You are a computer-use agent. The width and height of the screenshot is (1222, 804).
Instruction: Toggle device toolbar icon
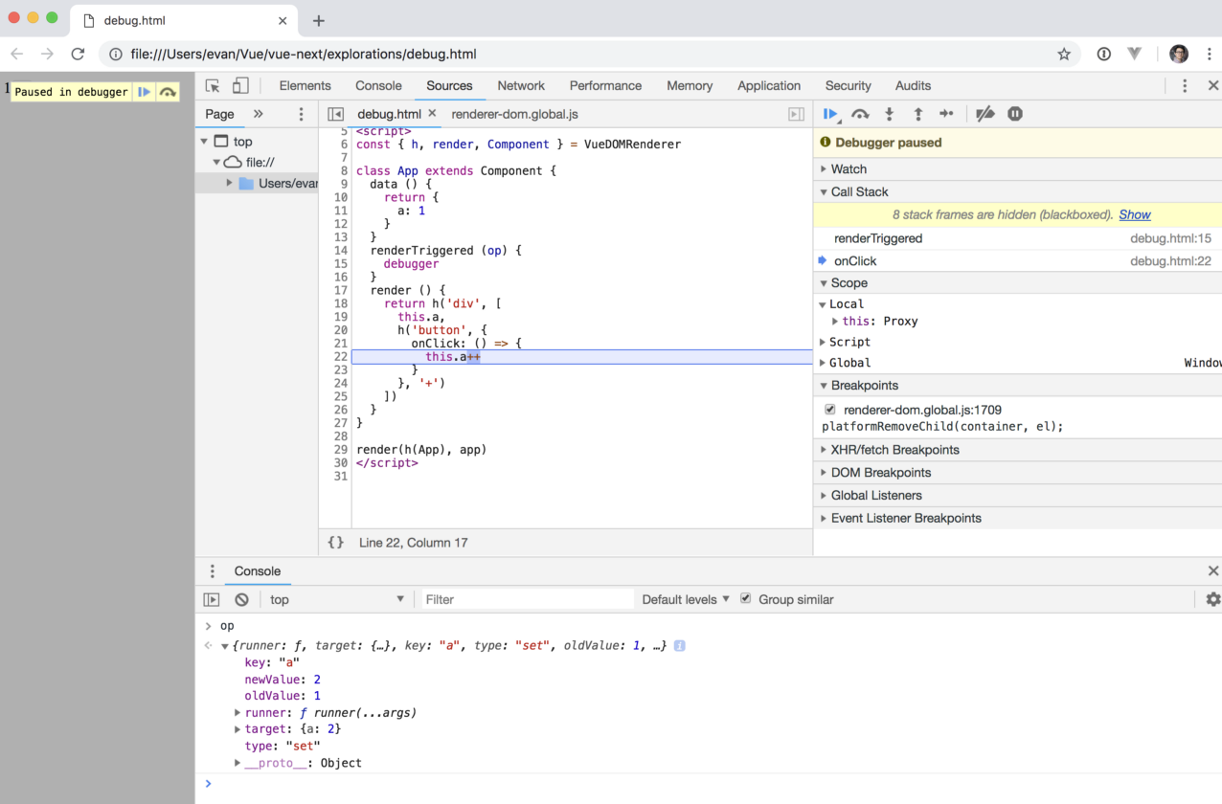click(240, 85)
